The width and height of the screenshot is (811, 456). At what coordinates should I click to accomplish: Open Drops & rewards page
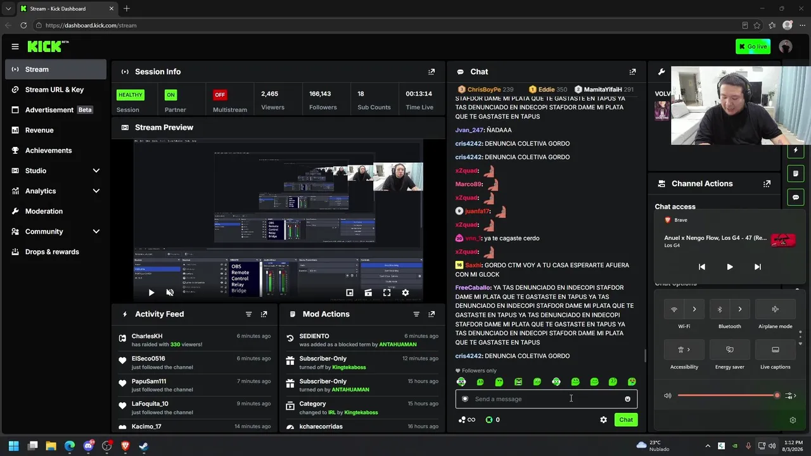click(x=56, y=252)
